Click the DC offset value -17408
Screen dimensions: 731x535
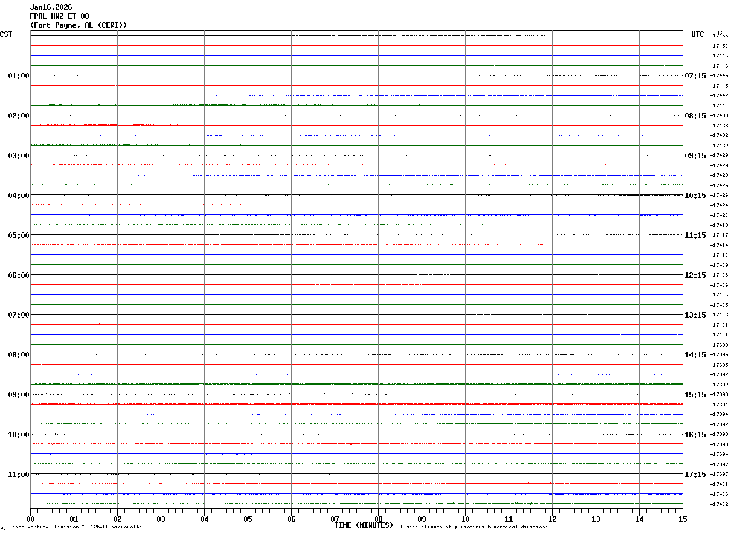click(x=719, y=275)
